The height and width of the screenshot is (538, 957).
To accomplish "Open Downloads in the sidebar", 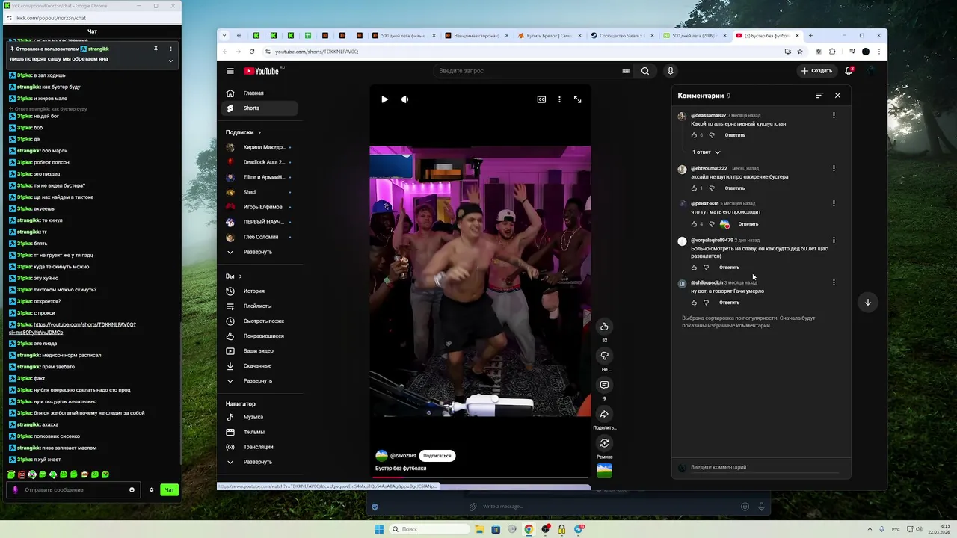I will tap(261, 366).
